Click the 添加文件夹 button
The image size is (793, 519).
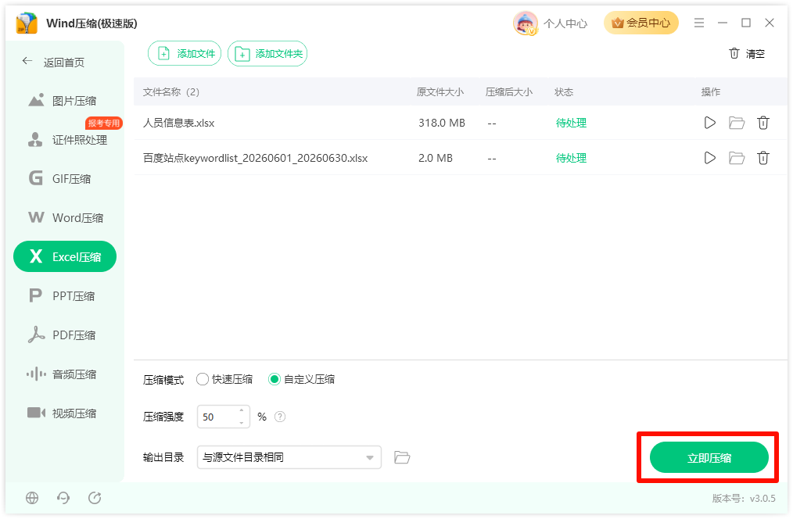[x=267, y=54]
